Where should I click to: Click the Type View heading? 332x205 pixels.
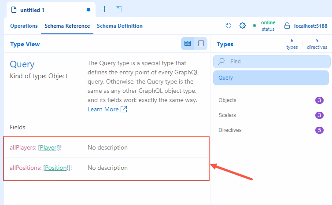click(25, 44)
